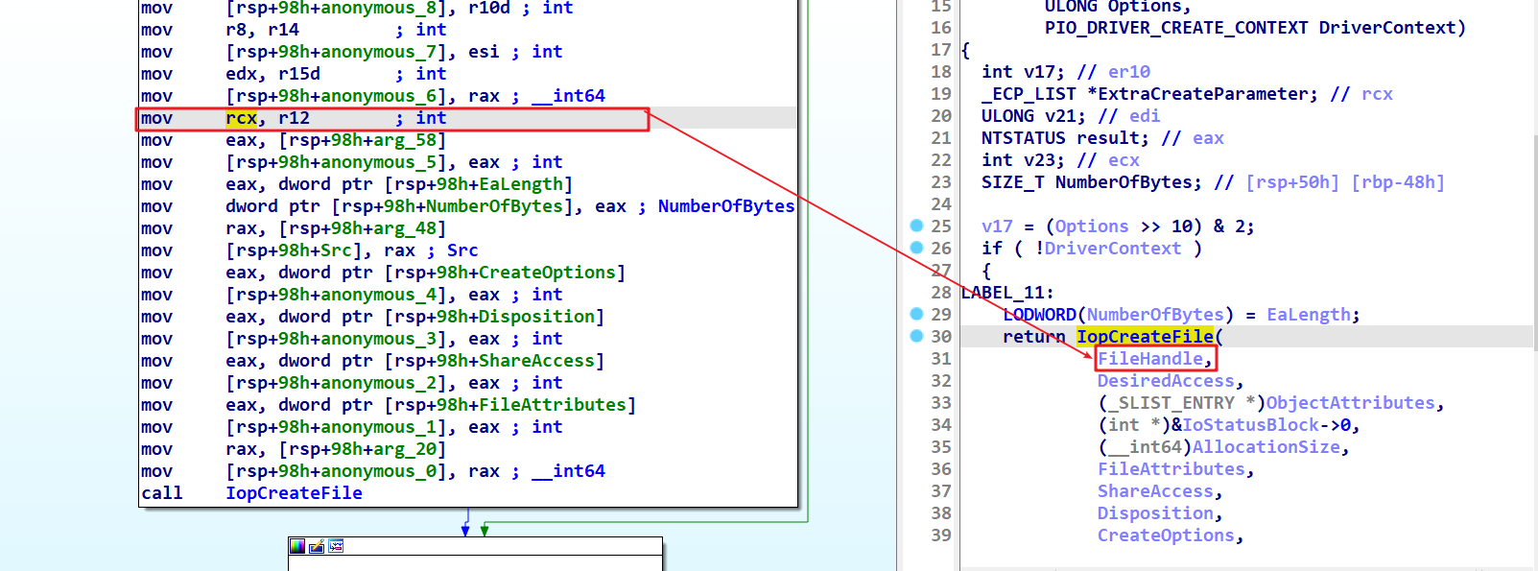Viewport: 1538px width, 571px height.
Task: Click [rsp+98h+arg_58] operand
Action: (363, 140)
